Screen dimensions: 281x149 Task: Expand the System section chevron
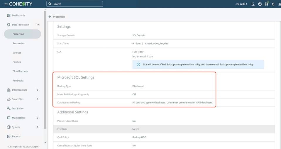[x=38, y=127]
